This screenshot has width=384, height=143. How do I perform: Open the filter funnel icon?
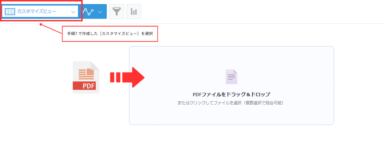click(x=117, y=11)
